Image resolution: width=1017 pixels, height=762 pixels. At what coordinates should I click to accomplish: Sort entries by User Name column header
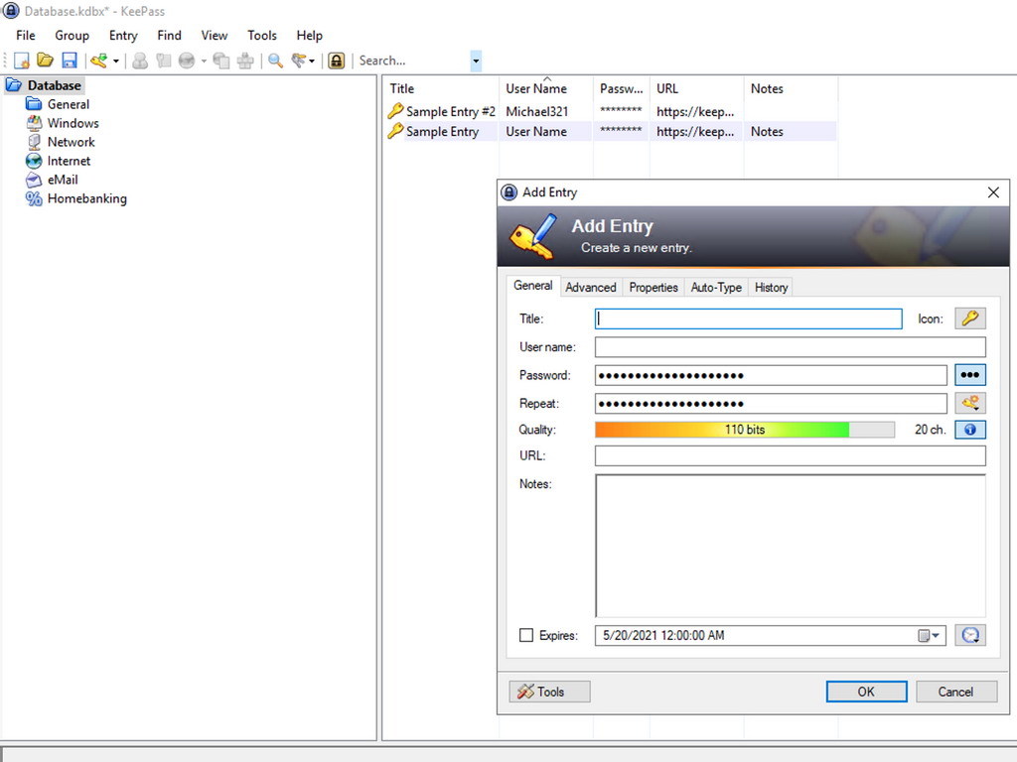point(546,88)
